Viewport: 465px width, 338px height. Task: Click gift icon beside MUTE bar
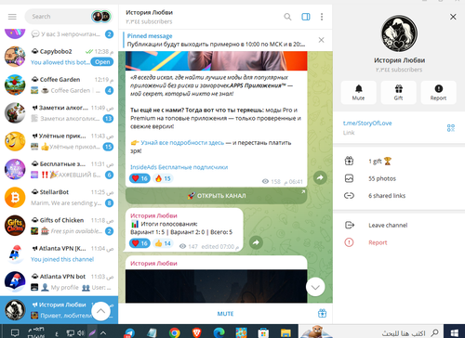point(322,313)
